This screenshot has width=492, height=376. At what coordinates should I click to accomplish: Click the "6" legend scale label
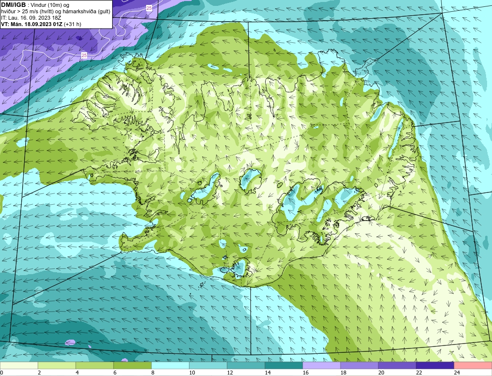[115, 373]
